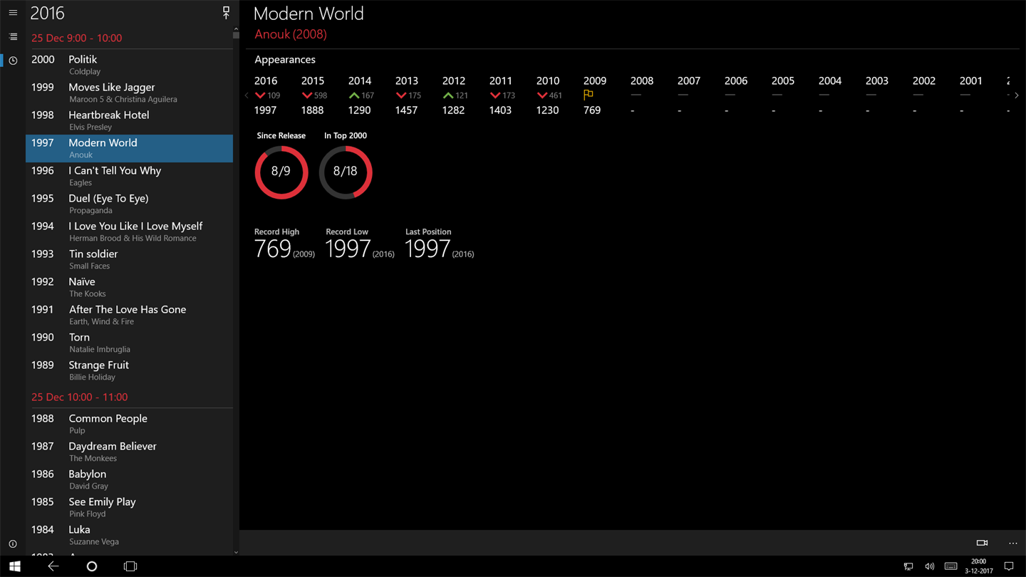This screenshot has height=577, width=1026.
Task: Click the 2013 position 1457
Action: [407, 110]
